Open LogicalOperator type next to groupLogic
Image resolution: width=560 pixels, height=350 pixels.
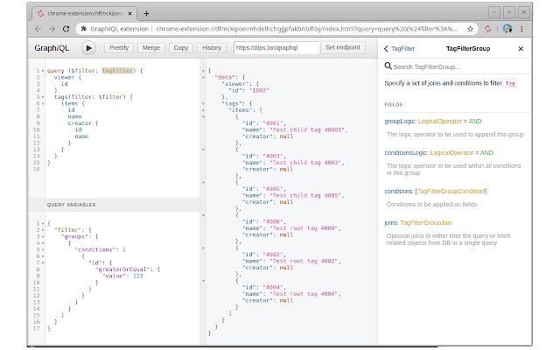(440, 122)
